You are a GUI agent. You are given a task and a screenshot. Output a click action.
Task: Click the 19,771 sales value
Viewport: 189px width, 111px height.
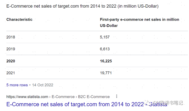tap(106, 73)
